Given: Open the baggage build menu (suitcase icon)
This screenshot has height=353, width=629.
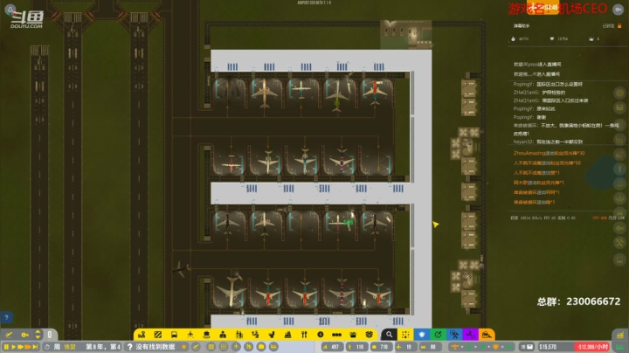Looking at the screenshot, I should pos(206,335).
